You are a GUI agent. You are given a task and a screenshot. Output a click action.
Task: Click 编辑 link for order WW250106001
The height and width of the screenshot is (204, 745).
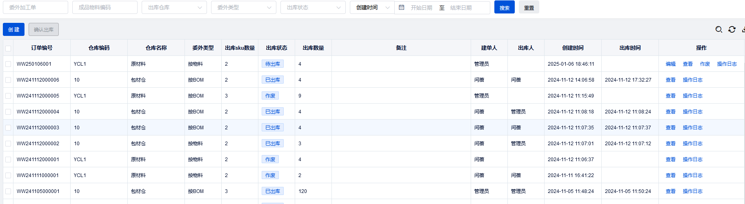pos(671,64)
